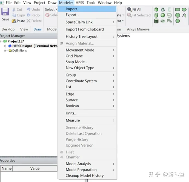Screen dimensions: 189x182
Task: Switch to the Draw ribbon tab
Action: click(x=38, y=29)
